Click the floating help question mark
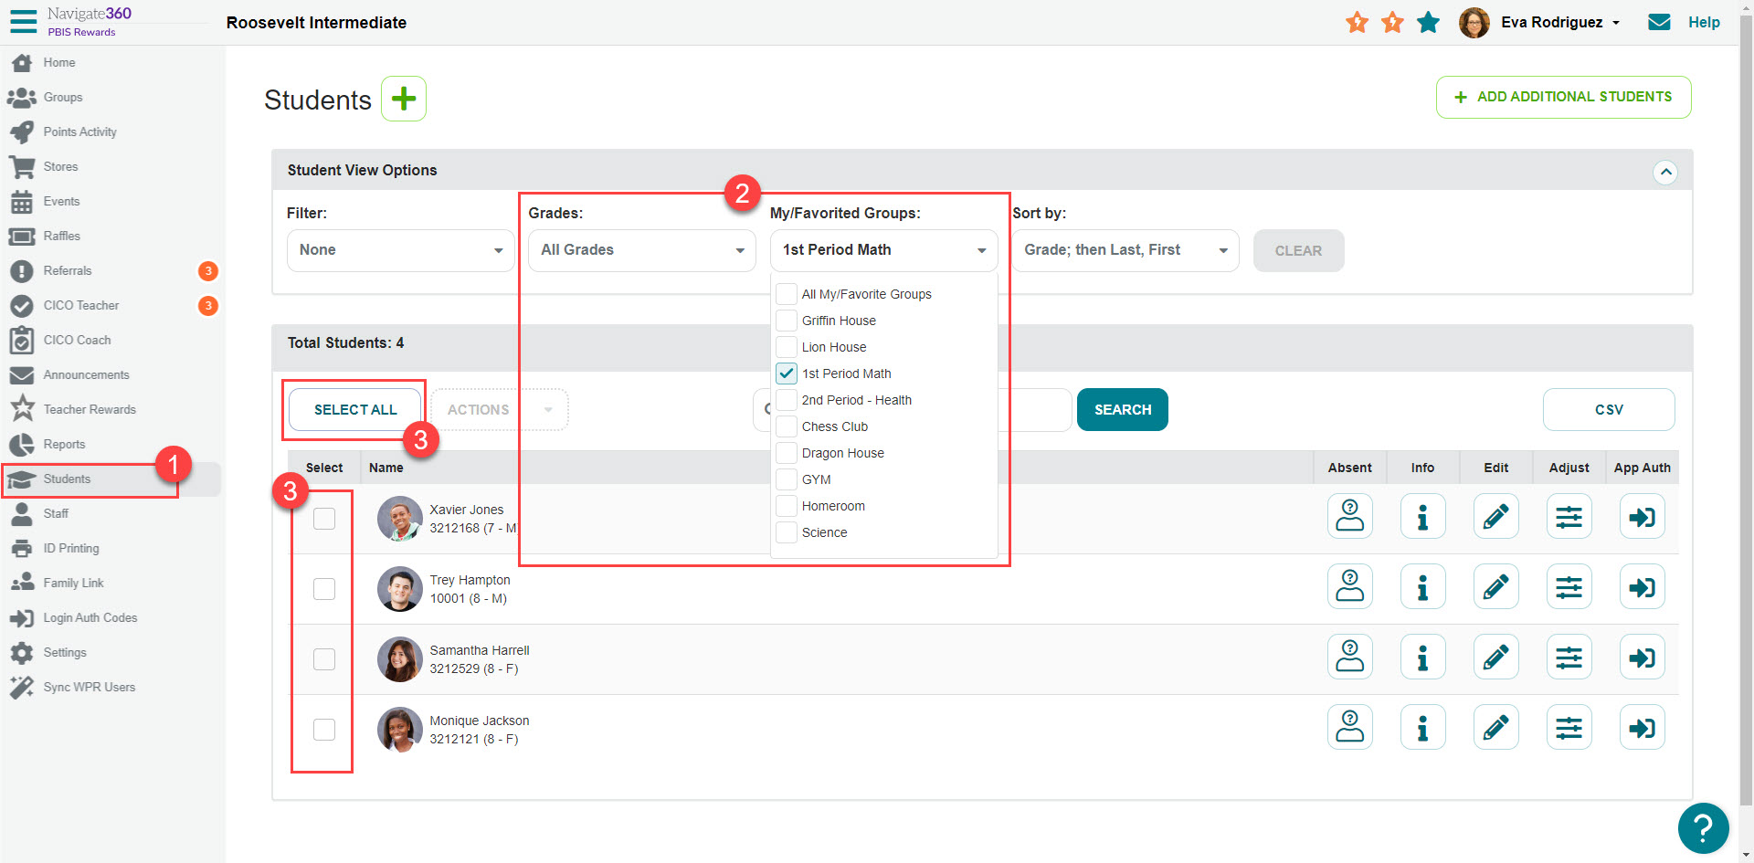The width and height of the screenshot is (1754, 863). tap(1702, 828)
